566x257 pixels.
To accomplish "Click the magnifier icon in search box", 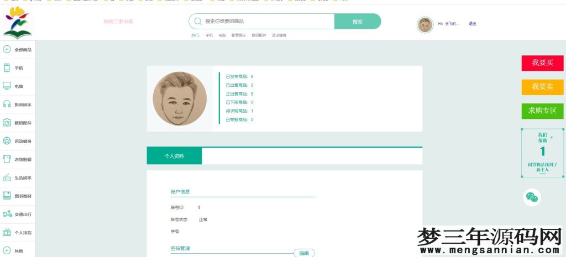I will [x=198, y=22].
